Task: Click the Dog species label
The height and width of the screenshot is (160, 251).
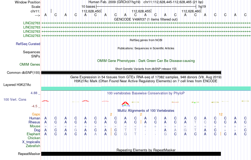Action: 37,130
